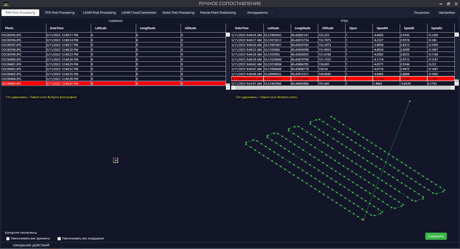Screen dimensions: 460x249
Task: Choose the DSC00402.JPG photo row
Action: tap(113, 69)
